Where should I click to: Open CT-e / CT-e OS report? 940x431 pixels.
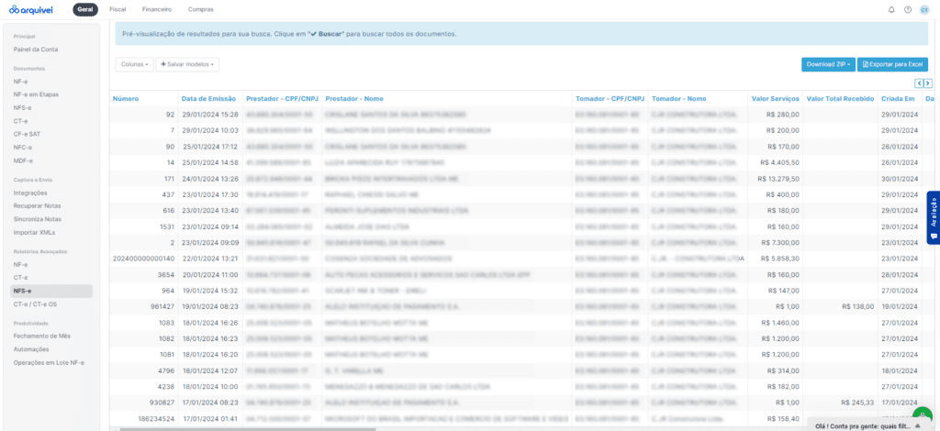click(x=34, y=304)
